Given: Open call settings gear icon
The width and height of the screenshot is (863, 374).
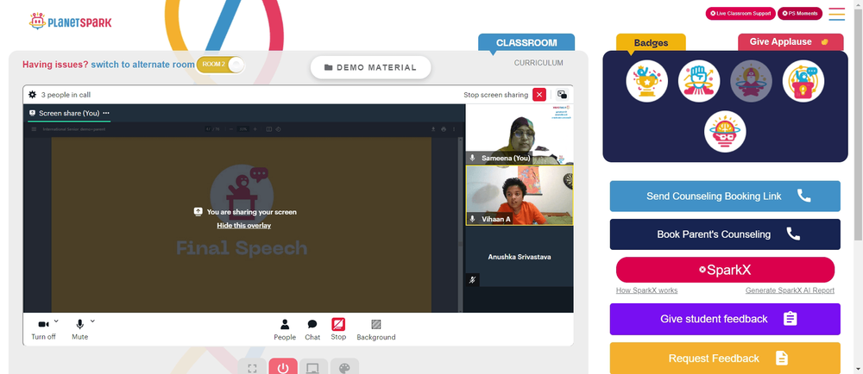Looking at the screenshot, I should point(33,95).
